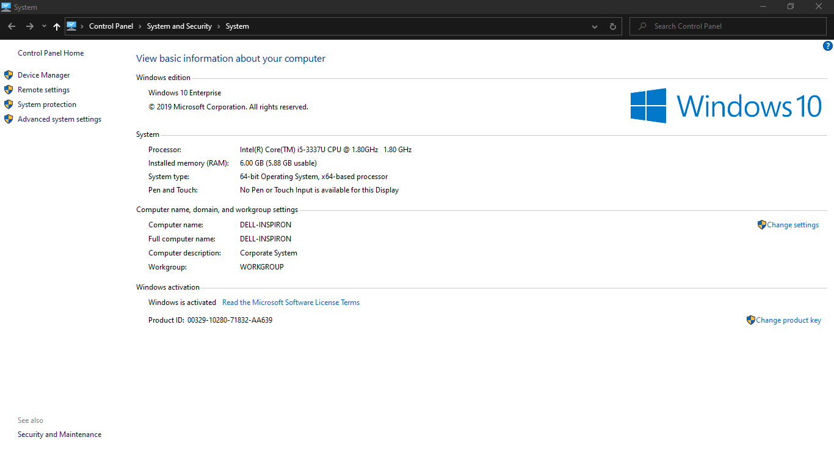This screenshot has width=834, height=451.
Task: Click the Windows is activated text
Action: click(183, 302)
